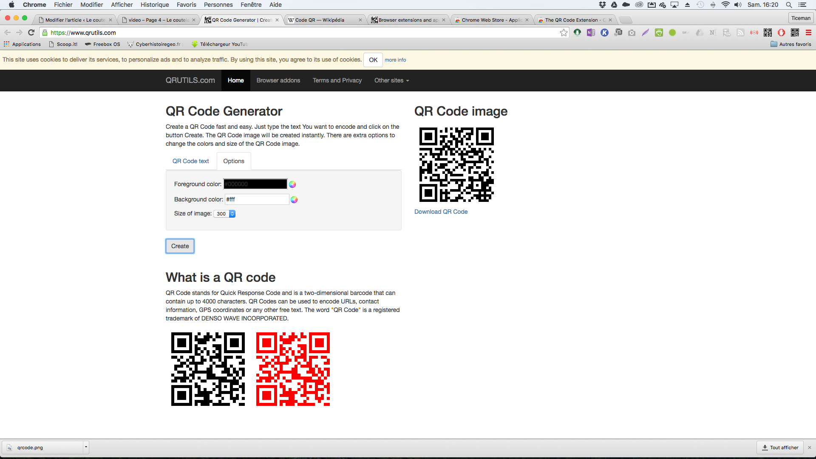This screenshot has width=816, height=459.
Task: Expand the qrcode.png download options arrow
Action: point(86,447)
